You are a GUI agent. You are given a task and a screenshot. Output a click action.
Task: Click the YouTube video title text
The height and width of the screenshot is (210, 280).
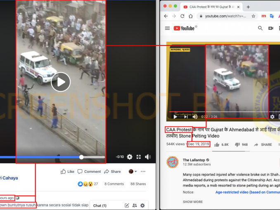223,133
